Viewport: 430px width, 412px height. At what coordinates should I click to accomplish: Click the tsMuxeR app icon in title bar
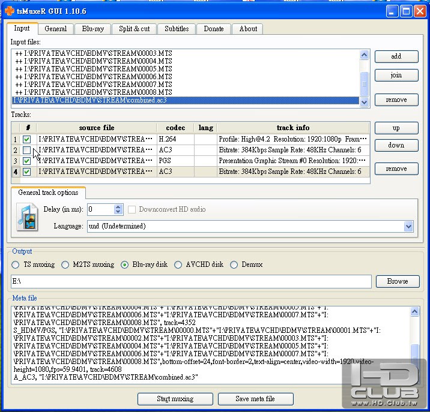[10, 11]
